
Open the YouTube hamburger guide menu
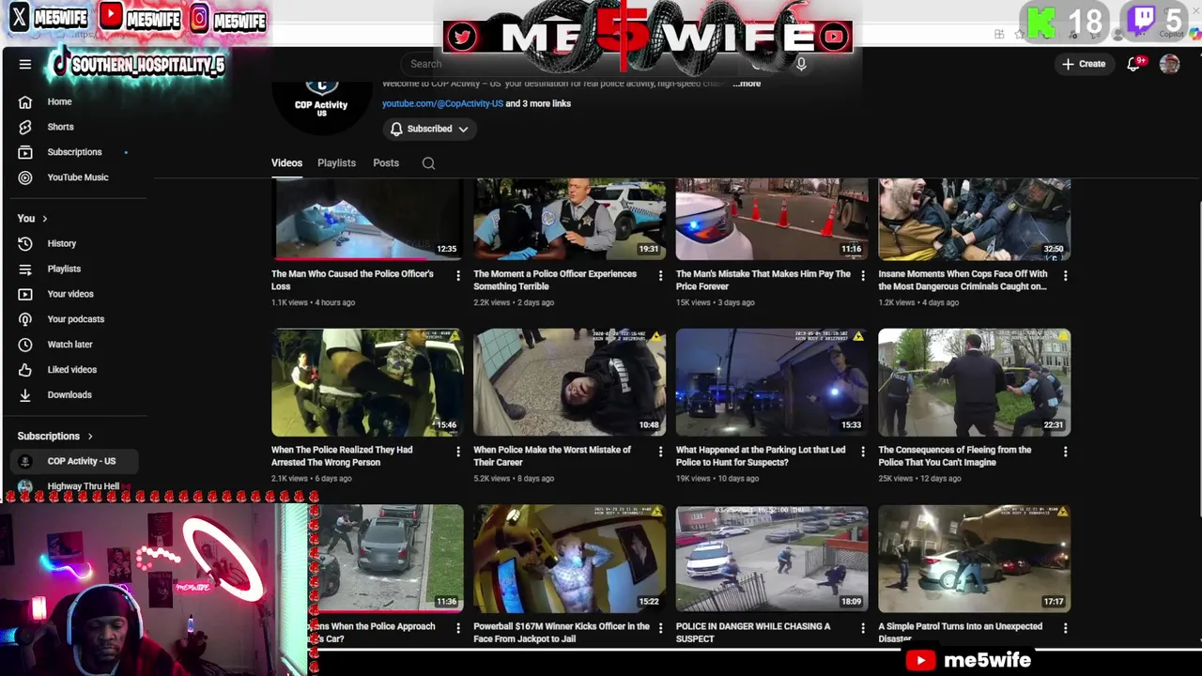click(x=25, y=64)
